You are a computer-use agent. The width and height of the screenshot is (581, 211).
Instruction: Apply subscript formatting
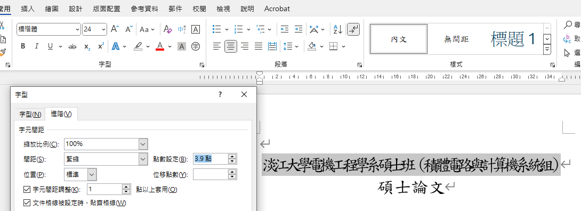pyautogui.click(x=87, y=46)
